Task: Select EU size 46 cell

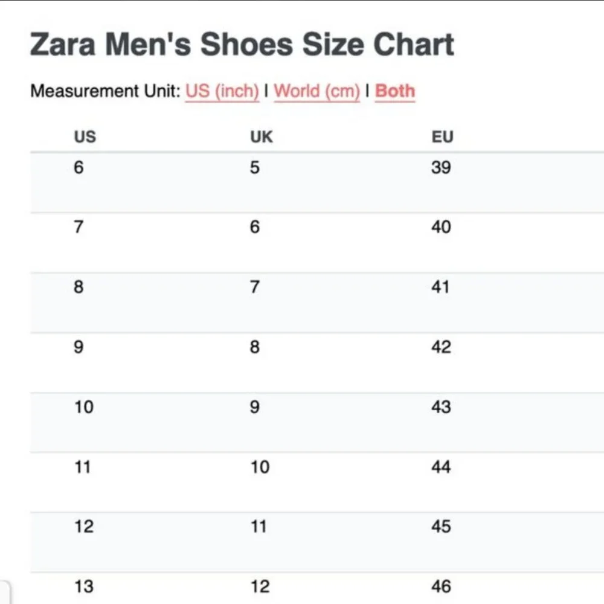Action: (x=441, y=586)
